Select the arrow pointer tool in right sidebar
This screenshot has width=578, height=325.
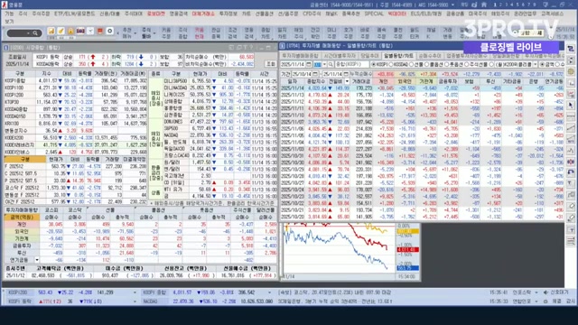tap(571, 106)
